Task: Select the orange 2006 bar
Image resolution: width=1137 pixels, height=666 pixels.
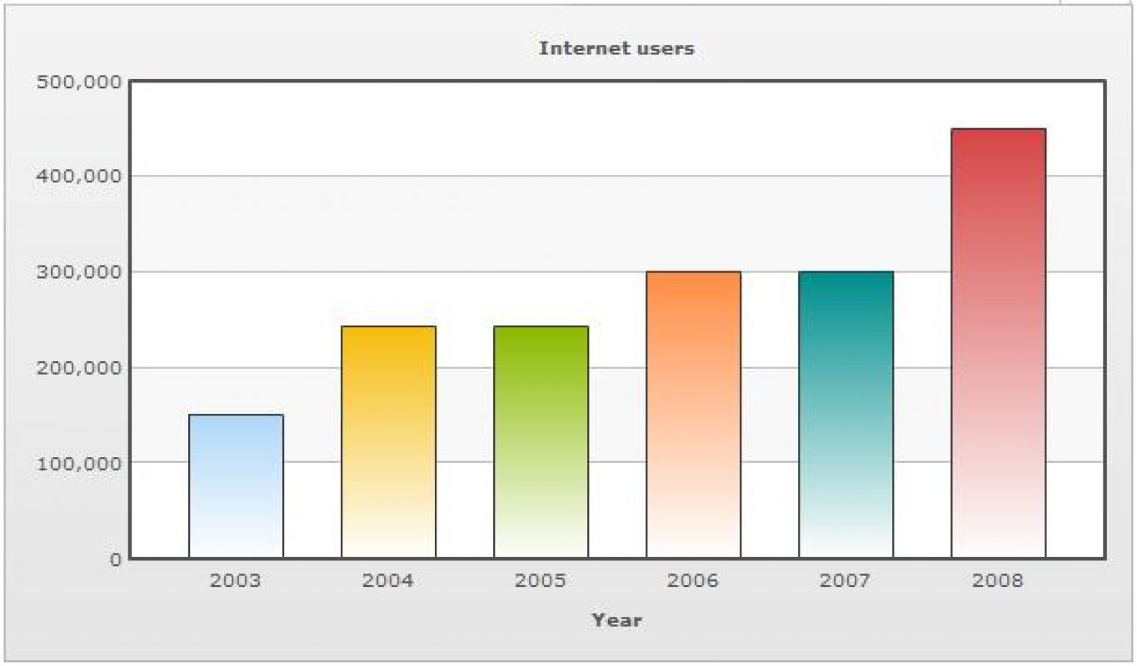Action: tap(694, 415)
